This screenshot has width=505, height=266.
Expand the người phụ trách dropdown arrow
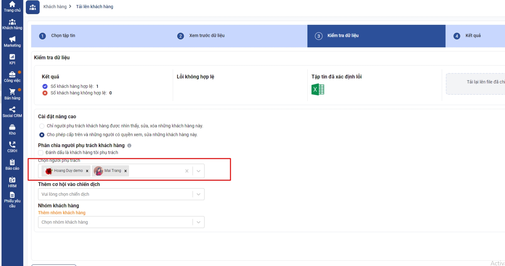pyautogui.click(x=199, y=171)
